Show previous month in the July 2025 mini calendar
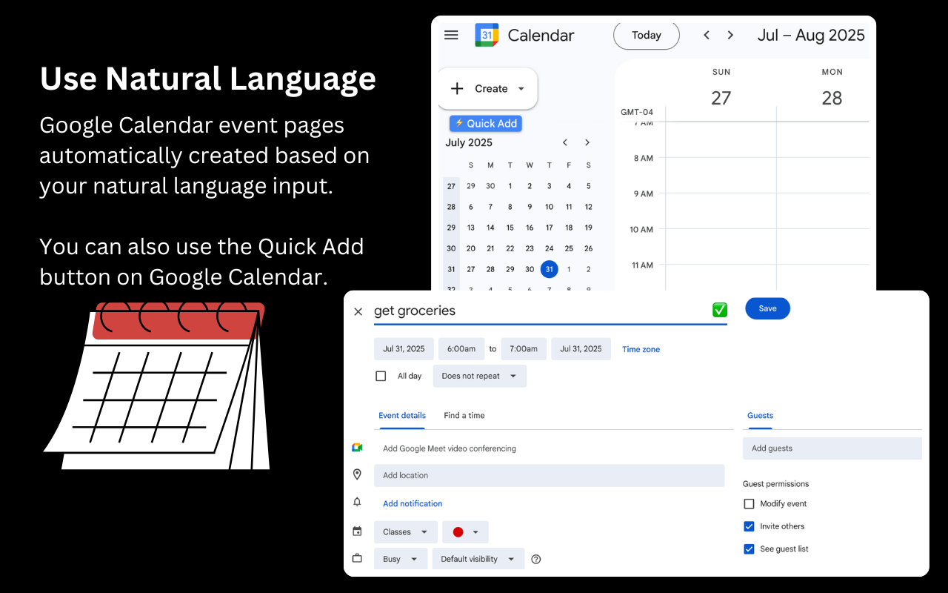948x593 pixels. [565, 142]
